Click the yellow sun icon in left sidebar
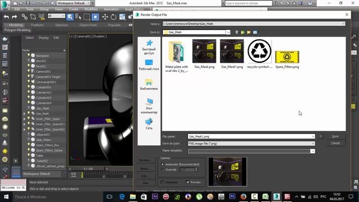The width and height of the screenshot is (359, 202). pyautogui.click(x=5, y=151)
